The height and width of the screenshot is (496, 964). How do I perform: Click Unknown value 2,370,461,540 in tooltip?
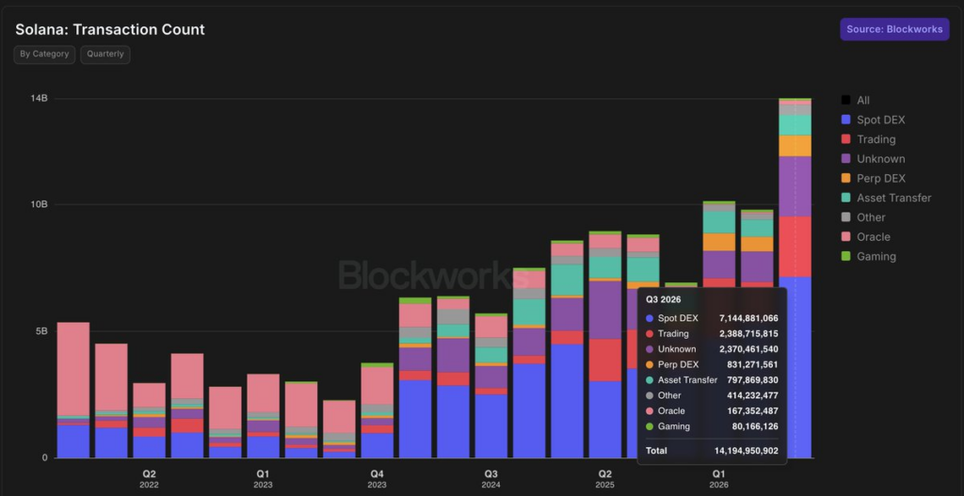748,349
